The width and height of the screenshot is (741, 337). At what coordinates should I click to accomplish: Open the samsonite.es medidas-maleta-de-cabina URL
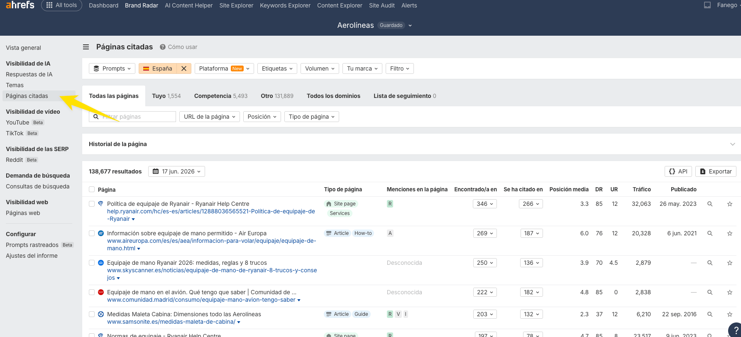click(171, 322)
